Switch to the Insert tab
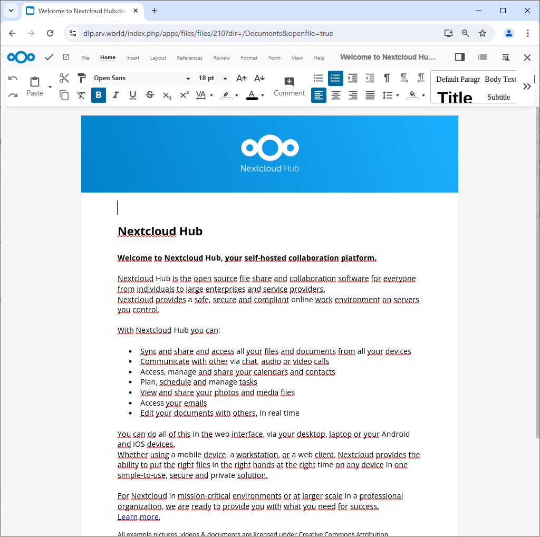This screenshot has width=540, height=537. coord(132,58)
